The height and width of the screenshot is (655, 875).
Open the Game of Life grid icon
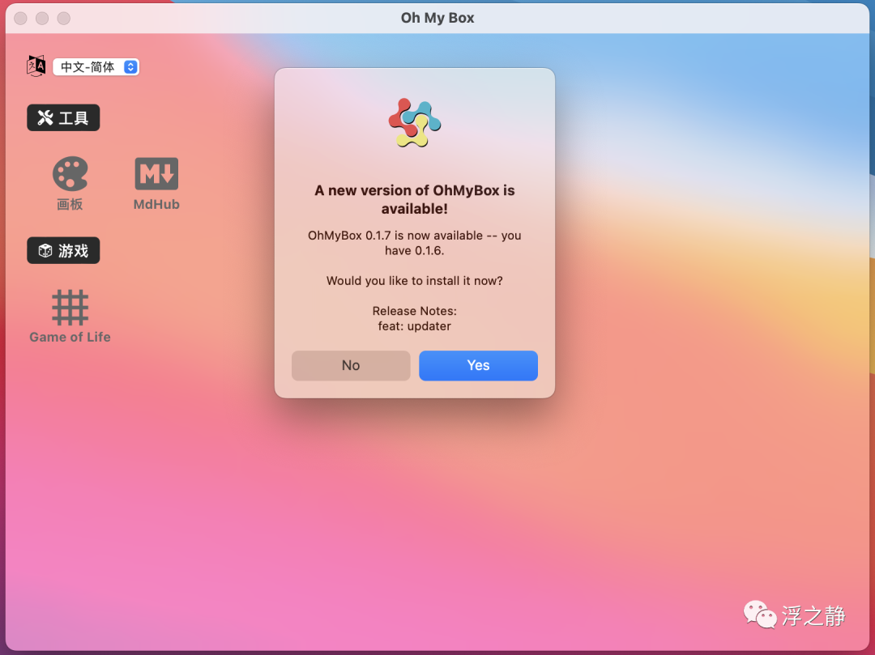tap(70, 307)
